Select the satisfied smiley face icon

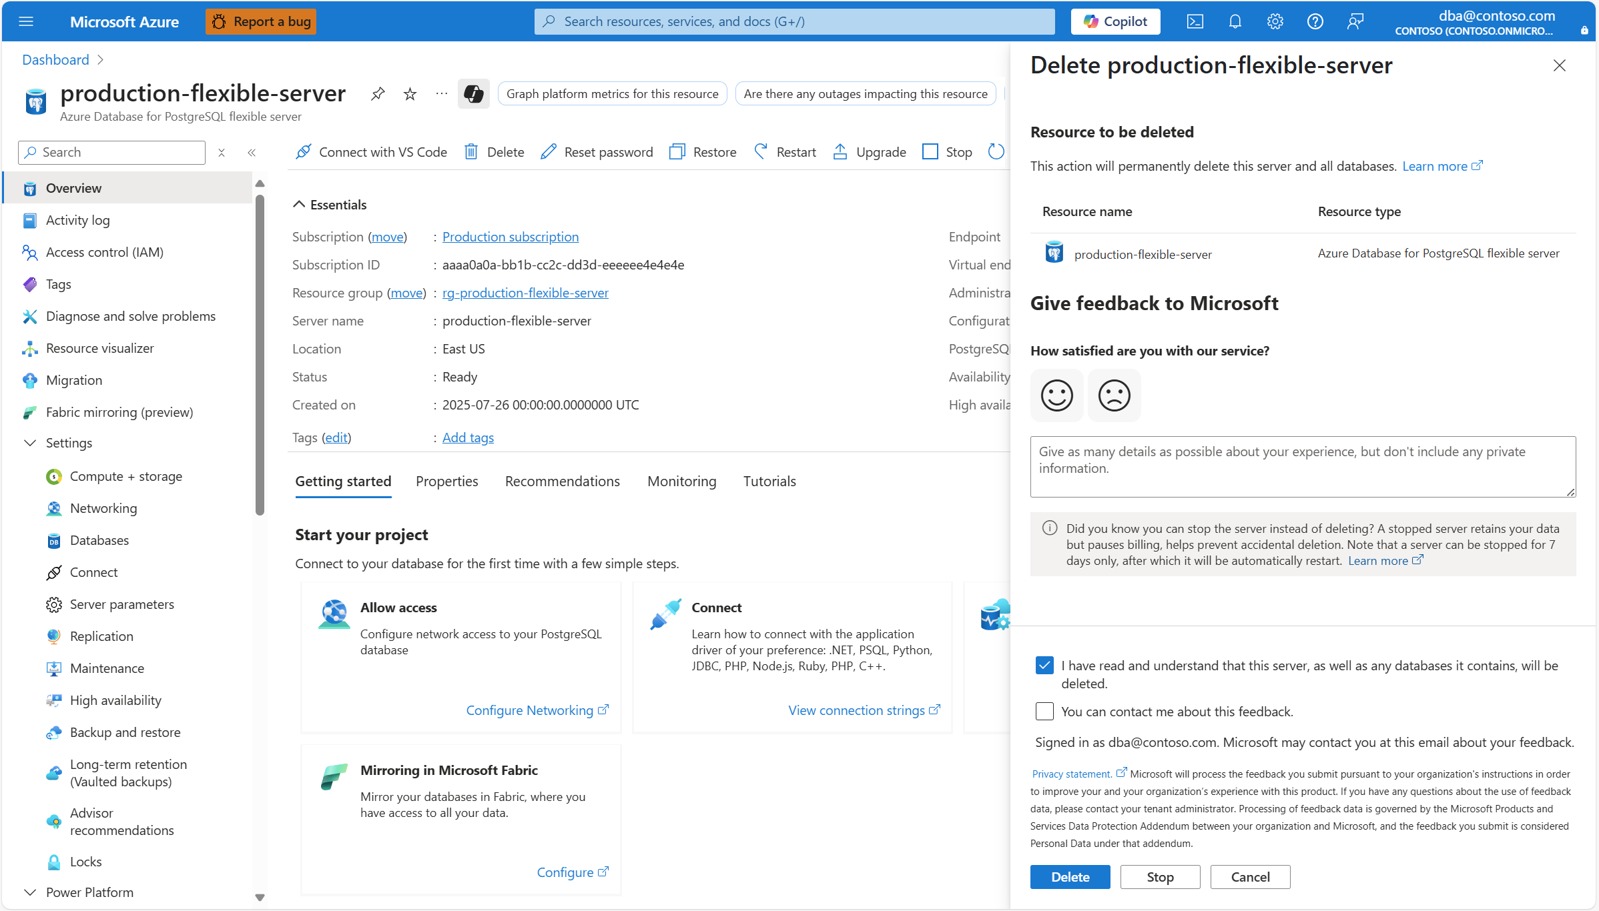[x=1056, y=395]
